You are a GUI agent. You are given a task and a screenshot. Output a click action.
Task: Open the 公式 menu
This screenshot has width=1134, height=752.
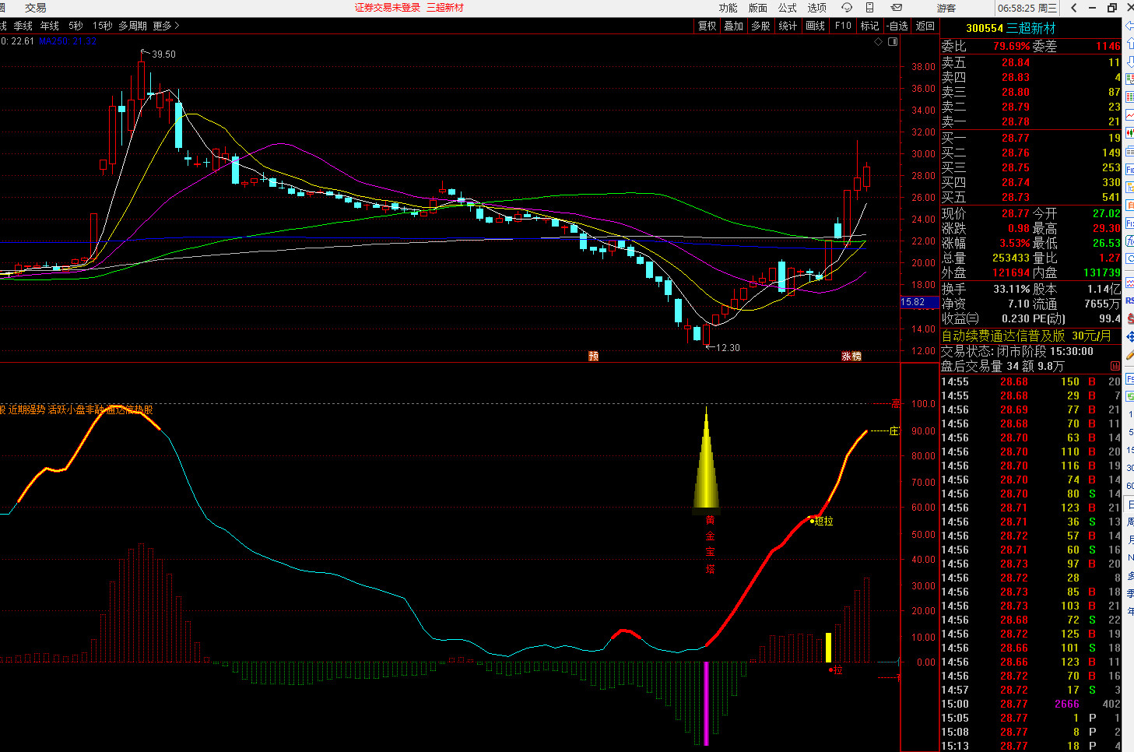point(788,8)
